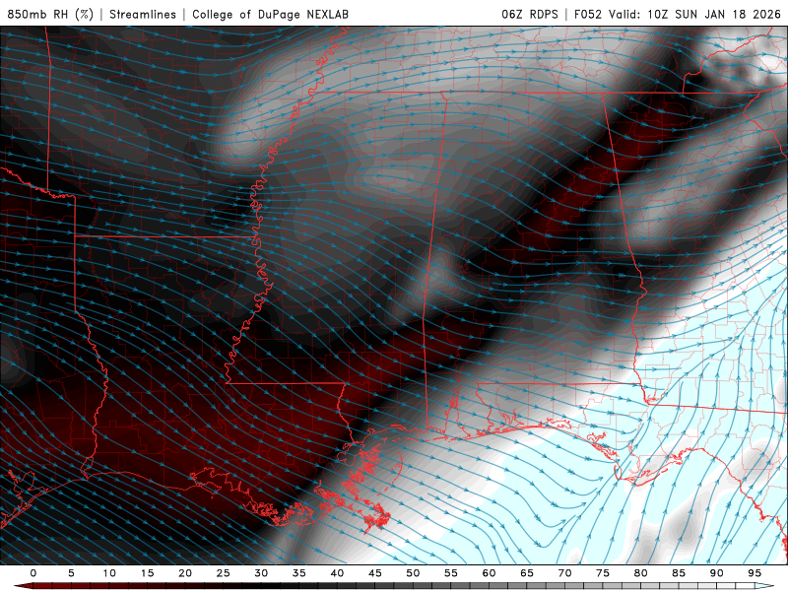Select the "15" tick label on RH legend
This screenshot has width=788, height=591.
click(147, 573)
